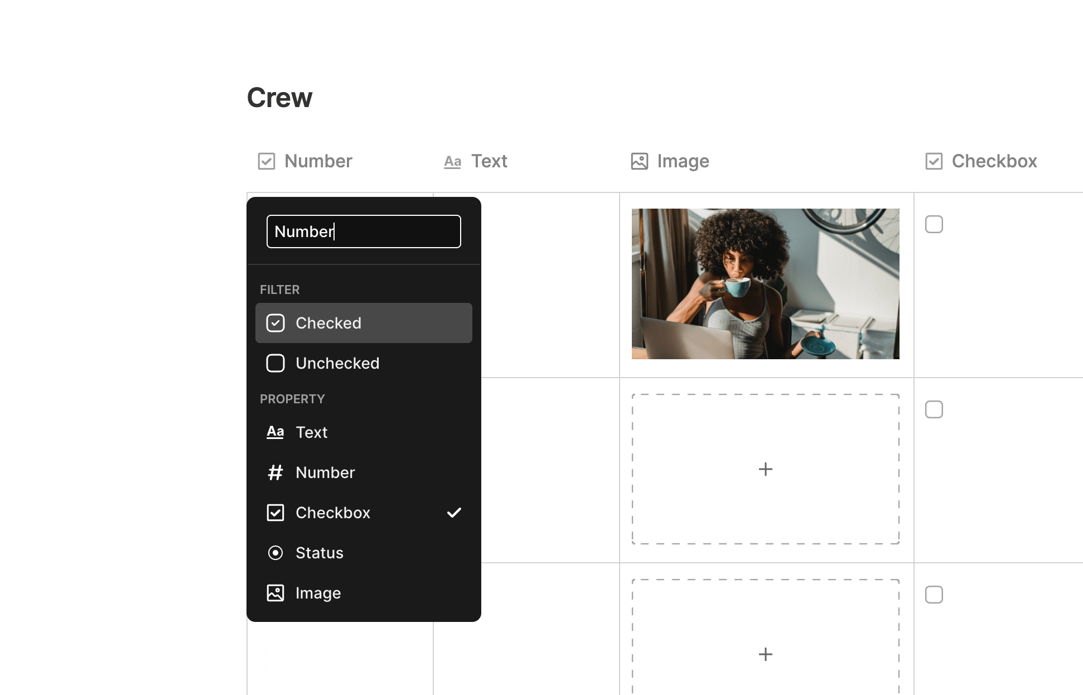Click the Aa icon beside Text property
The height and width of the screenshot is (695, 1083).
coord(275,432)
